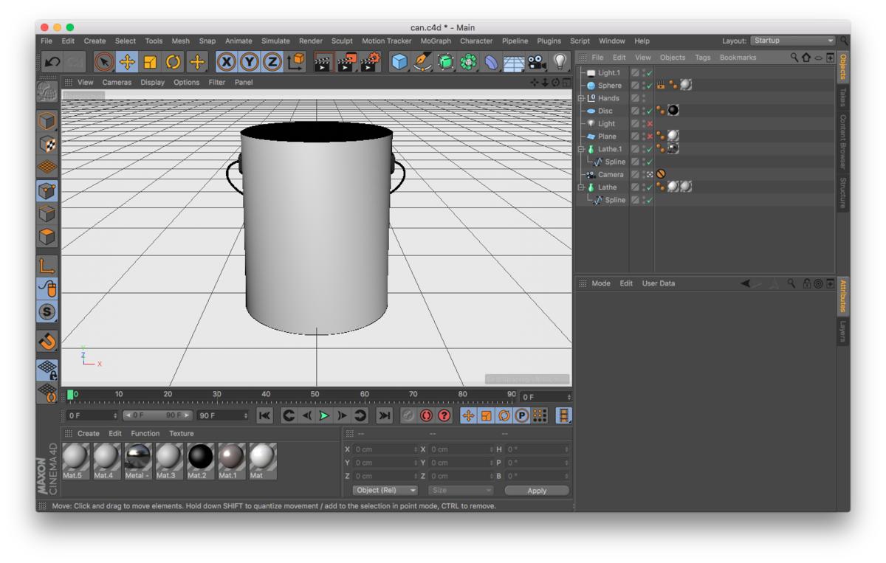Click the Apply button
The height and width of the screenshot is (563, 886).
(537, 491)
